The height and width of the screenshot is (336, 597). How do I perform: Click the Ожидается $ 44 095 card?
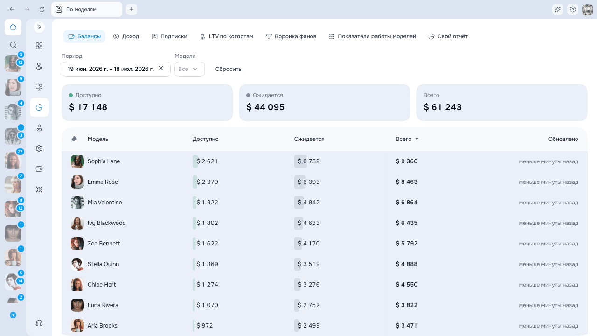pos(325,103)
